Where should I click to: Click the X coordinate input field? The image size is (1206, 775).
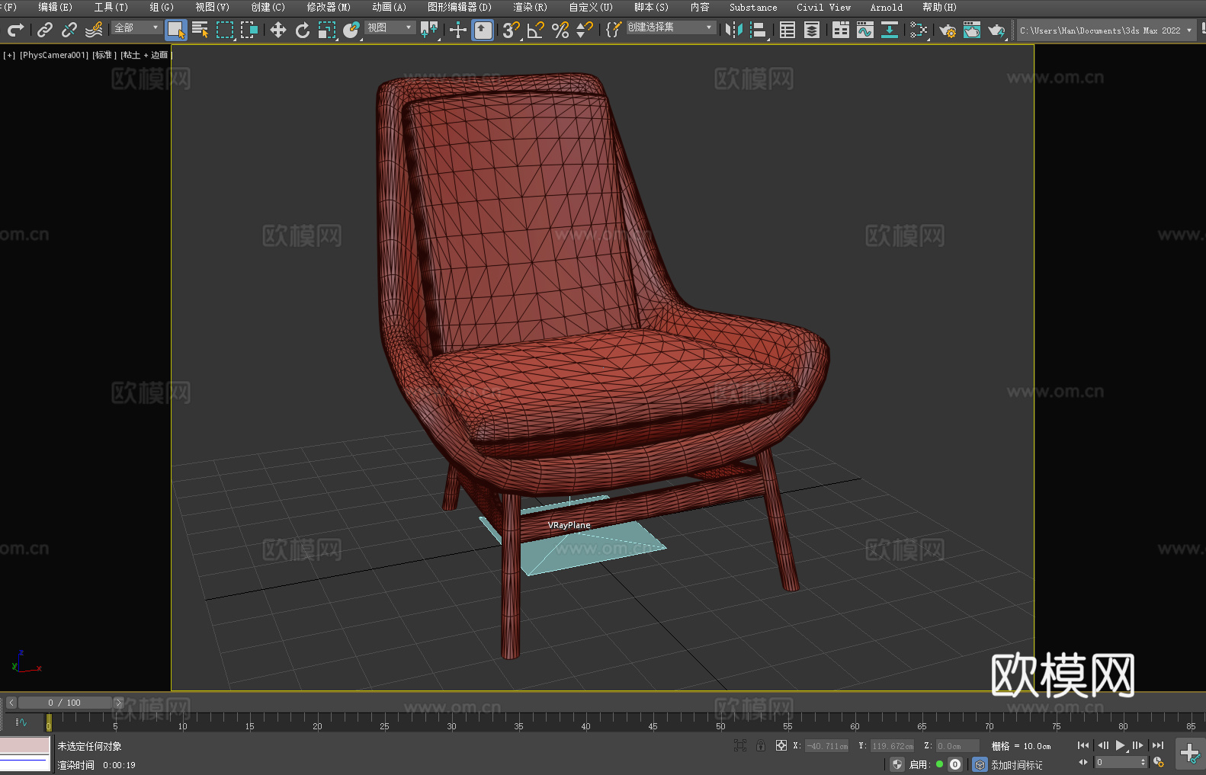(827, 746)
